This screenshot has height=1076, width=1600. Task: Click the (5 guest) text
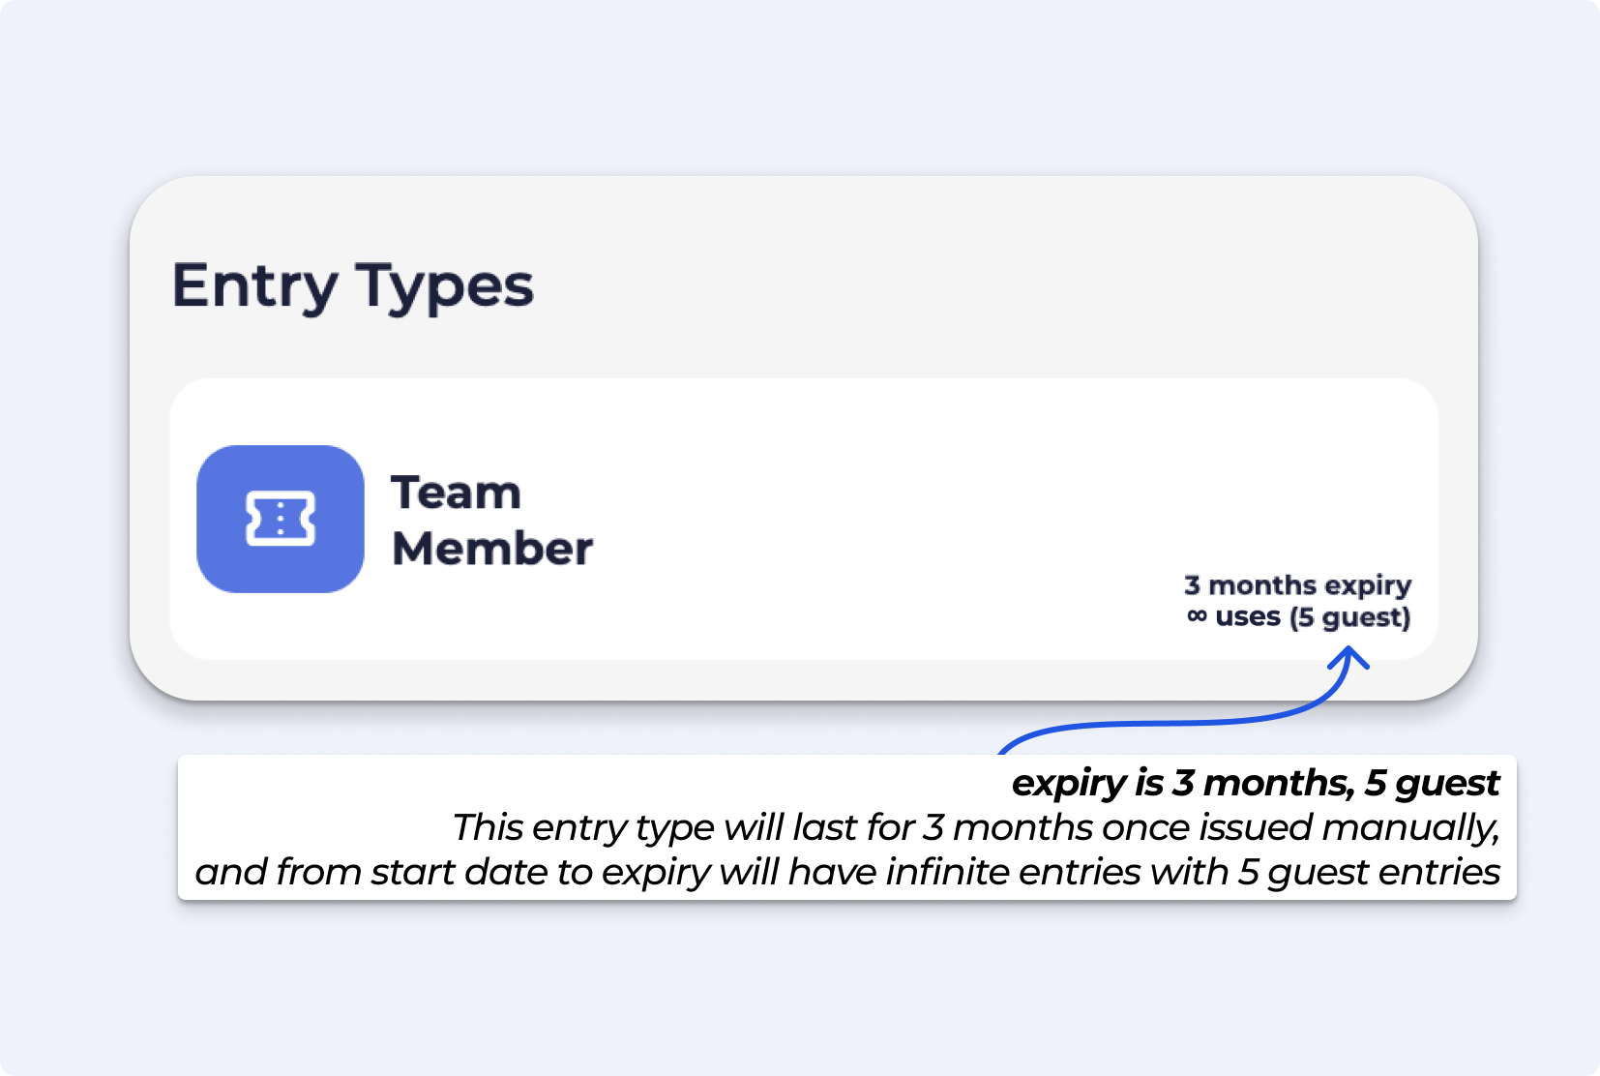coord(1350,617)
